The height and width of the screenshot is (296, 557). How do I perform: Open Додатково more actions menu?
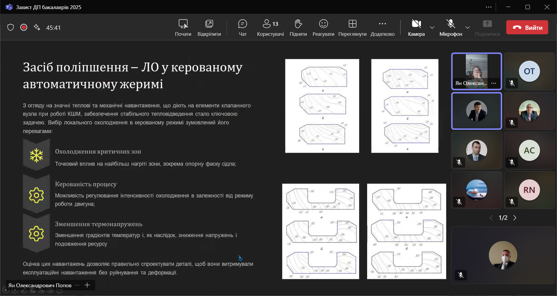click(x=382, y=28)
